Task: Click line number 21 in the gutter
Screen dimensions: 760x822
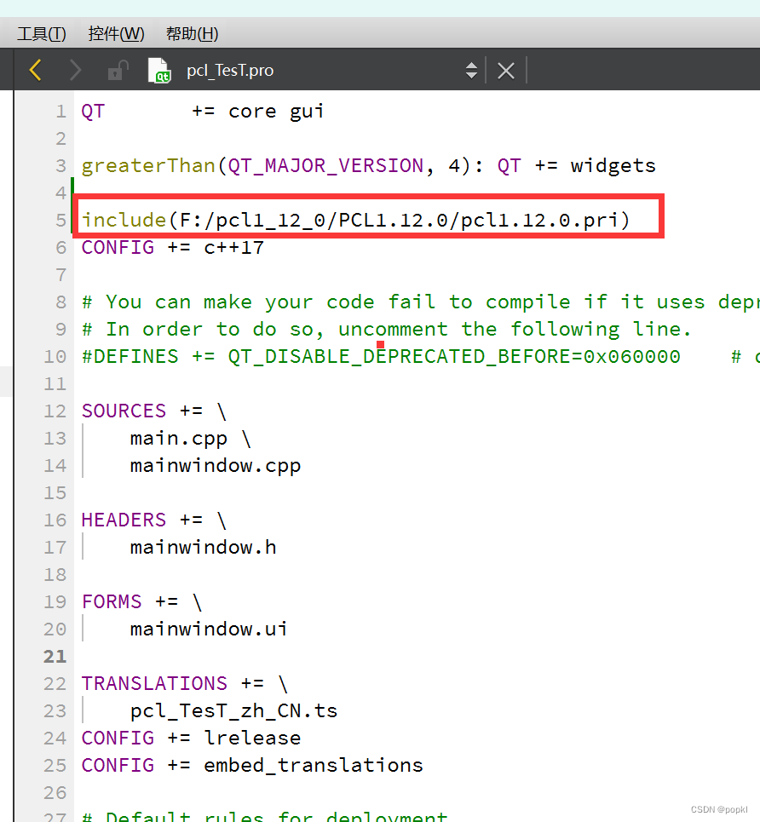Action: pyautogui.click(x=55, y=657)
